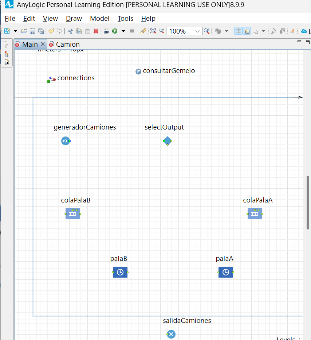
Task: Expand the Run dropdown arrow
Action: point(123,31)
